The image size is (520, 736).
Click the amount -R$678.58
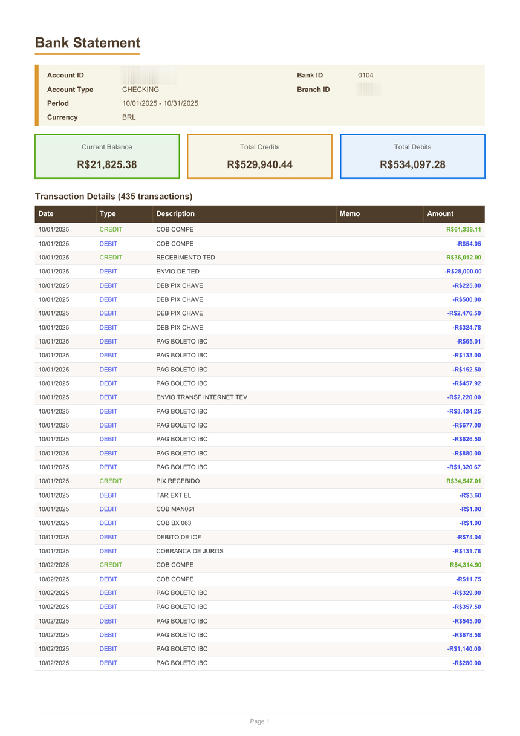pos(467,635)
